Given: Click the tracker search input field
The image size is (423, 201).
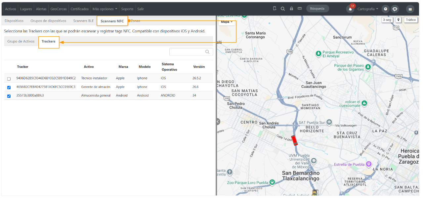Looking at the screenshot, I should click(x=191, y=52).
